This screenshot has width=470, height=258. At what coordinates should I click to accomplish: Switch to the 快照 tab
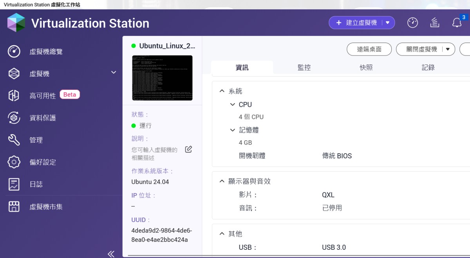click(366, 68)
